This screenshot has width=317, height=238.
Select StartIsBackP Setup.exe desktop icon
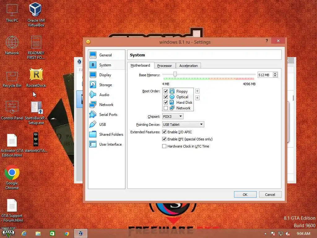(36, 113)
